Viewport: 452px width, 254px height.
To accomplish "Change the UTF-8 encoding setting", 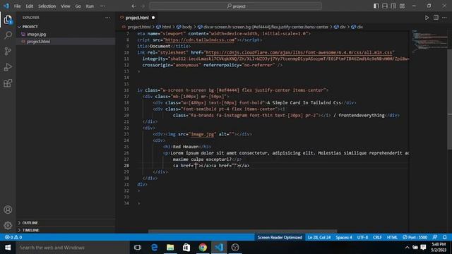I will (x=362, y=237).
